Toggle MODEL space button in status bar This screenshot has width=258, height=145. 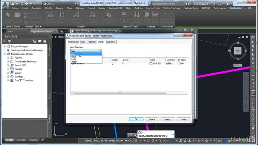point(129,141)
